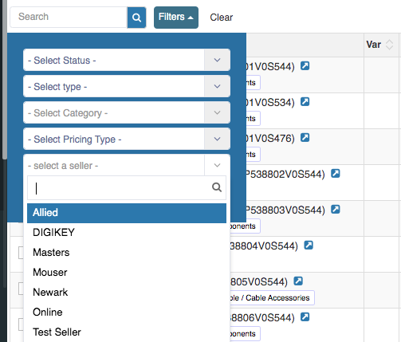The width and height of the screenshot is (401, 342).
Task: Open the Select Category dropdown
Action: click(127, 112)
